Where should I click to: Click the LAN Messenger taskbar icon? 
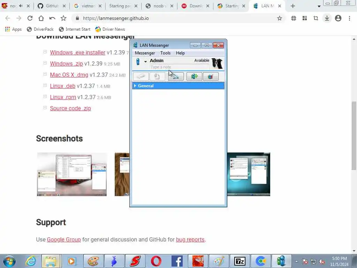tap(281, 261)
